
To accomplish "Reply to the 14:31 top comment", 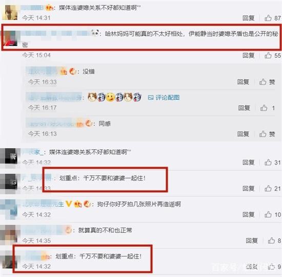I will click(248, 18).
